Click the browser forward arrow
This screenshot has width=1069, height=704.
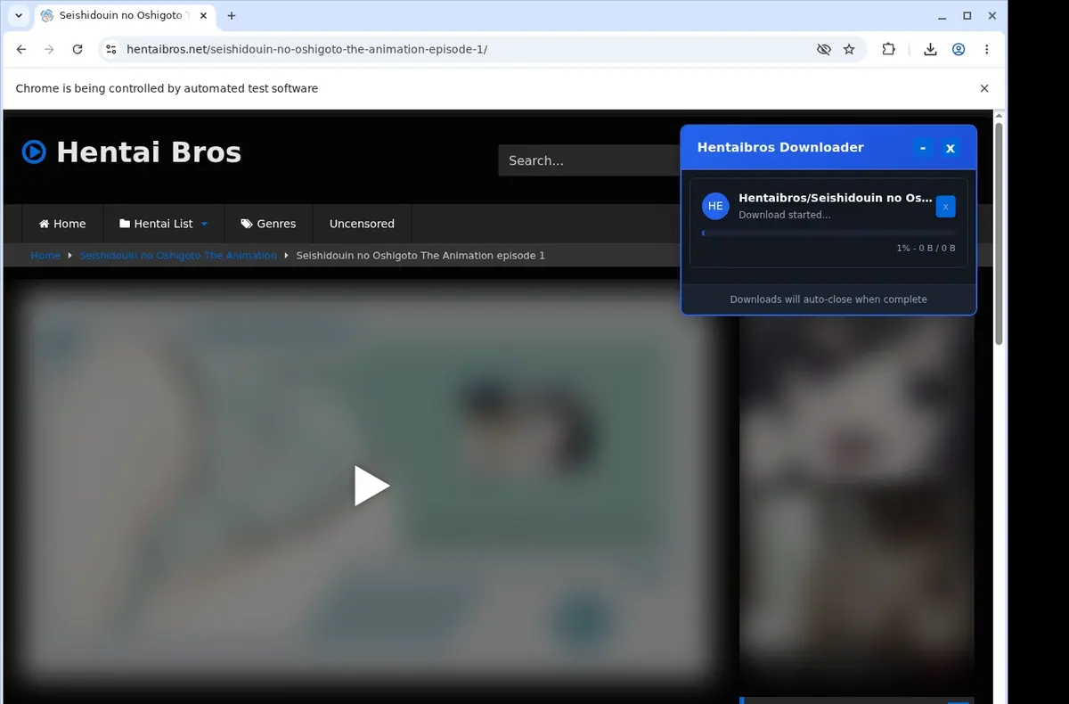(x=49, y=50)
